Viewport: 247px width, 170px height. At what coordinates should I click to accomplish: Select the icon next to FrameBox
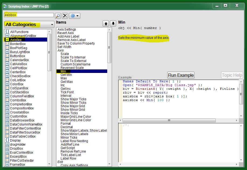tap(7, 164)
